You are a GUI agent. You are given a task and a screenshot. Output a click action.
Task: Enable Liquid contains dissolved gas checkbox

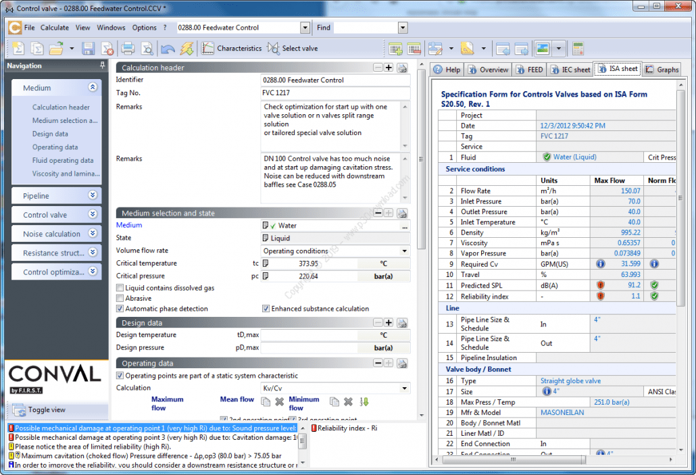[120, 288]
